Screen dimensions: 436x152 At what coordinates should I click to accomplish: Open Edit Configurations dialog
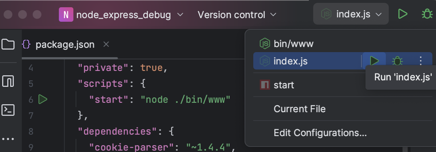click(x=320, y=132)
